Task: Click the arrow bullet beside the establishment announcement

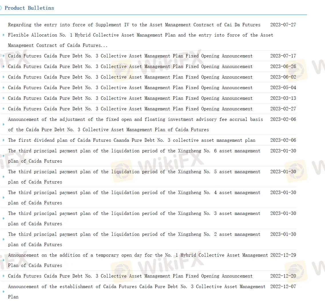Action: click(x=3, y=292)
